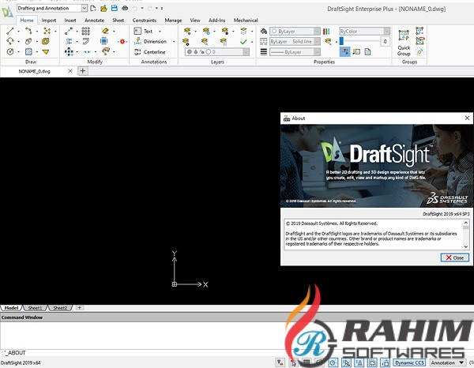Open the Annotation scale dropdown in status bar
This screenshot has width=474, height=368.
coord(447,362)
